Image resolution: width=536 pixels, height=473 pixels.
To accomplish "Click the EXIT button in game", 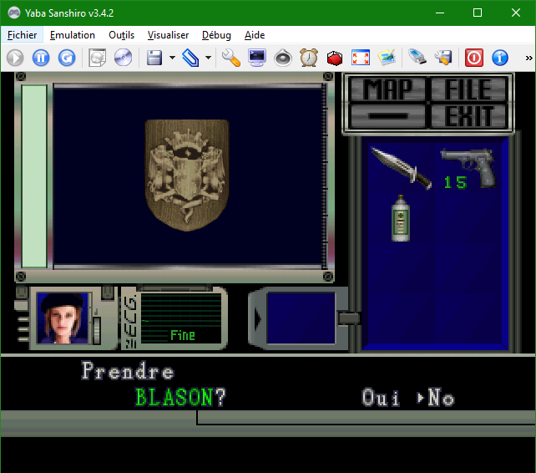I will pyautogui.click(x=468, y=116).
